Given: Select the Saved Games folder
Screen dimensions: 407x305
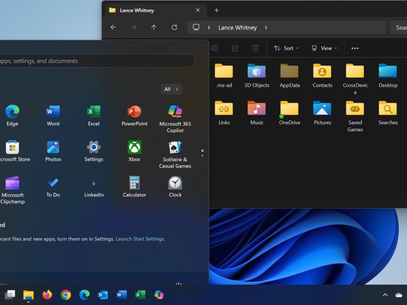Looking at the screenshot, I should (x=355, y=116).
